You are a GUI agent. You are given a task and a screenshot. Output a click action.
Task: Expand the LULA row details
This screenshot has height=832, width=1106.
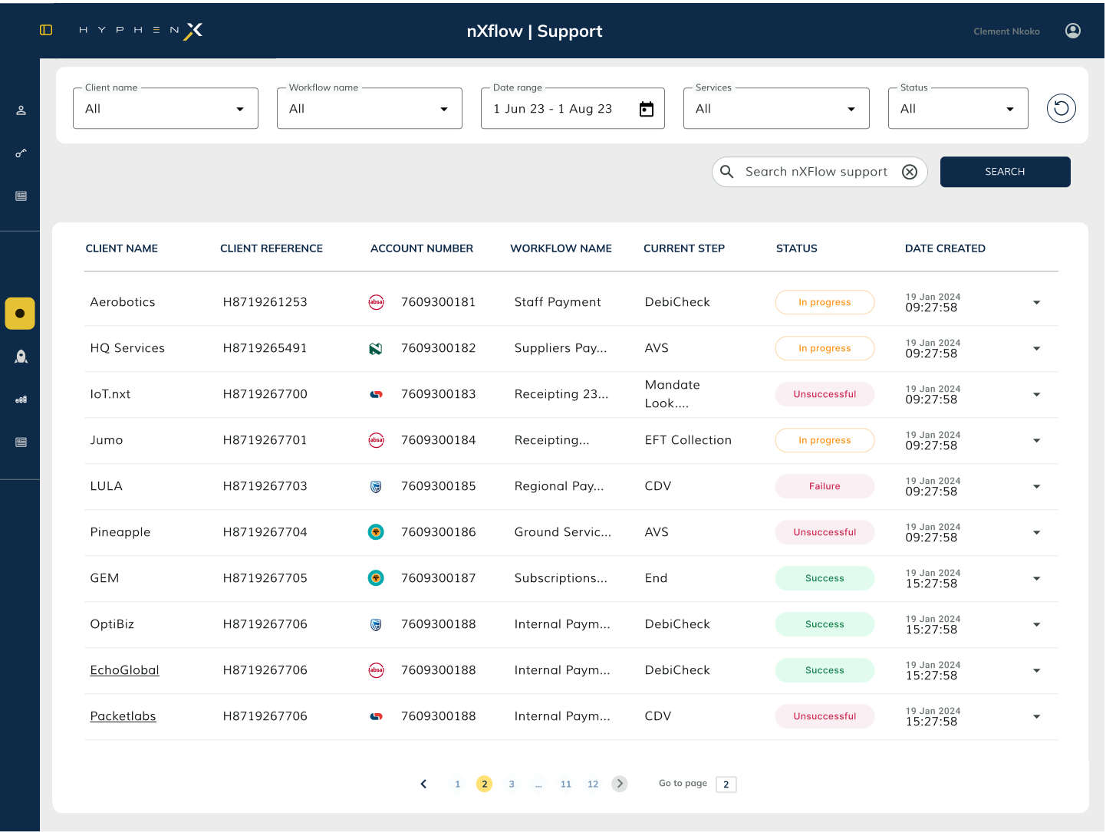point(1036,486)
